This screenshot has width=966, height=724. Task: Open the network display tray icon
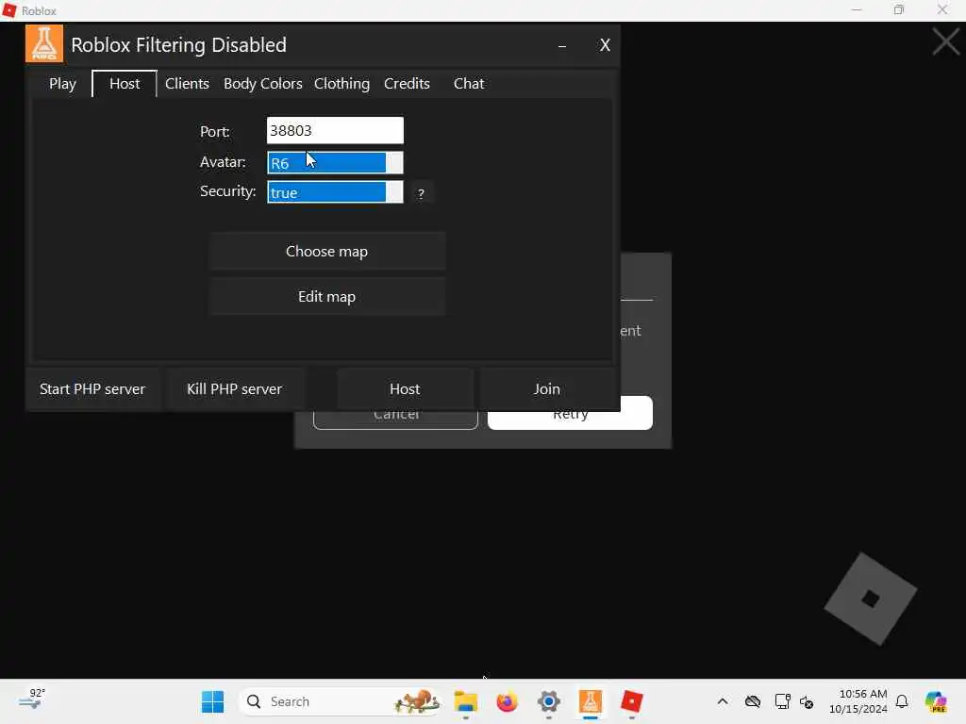(782, 701)
